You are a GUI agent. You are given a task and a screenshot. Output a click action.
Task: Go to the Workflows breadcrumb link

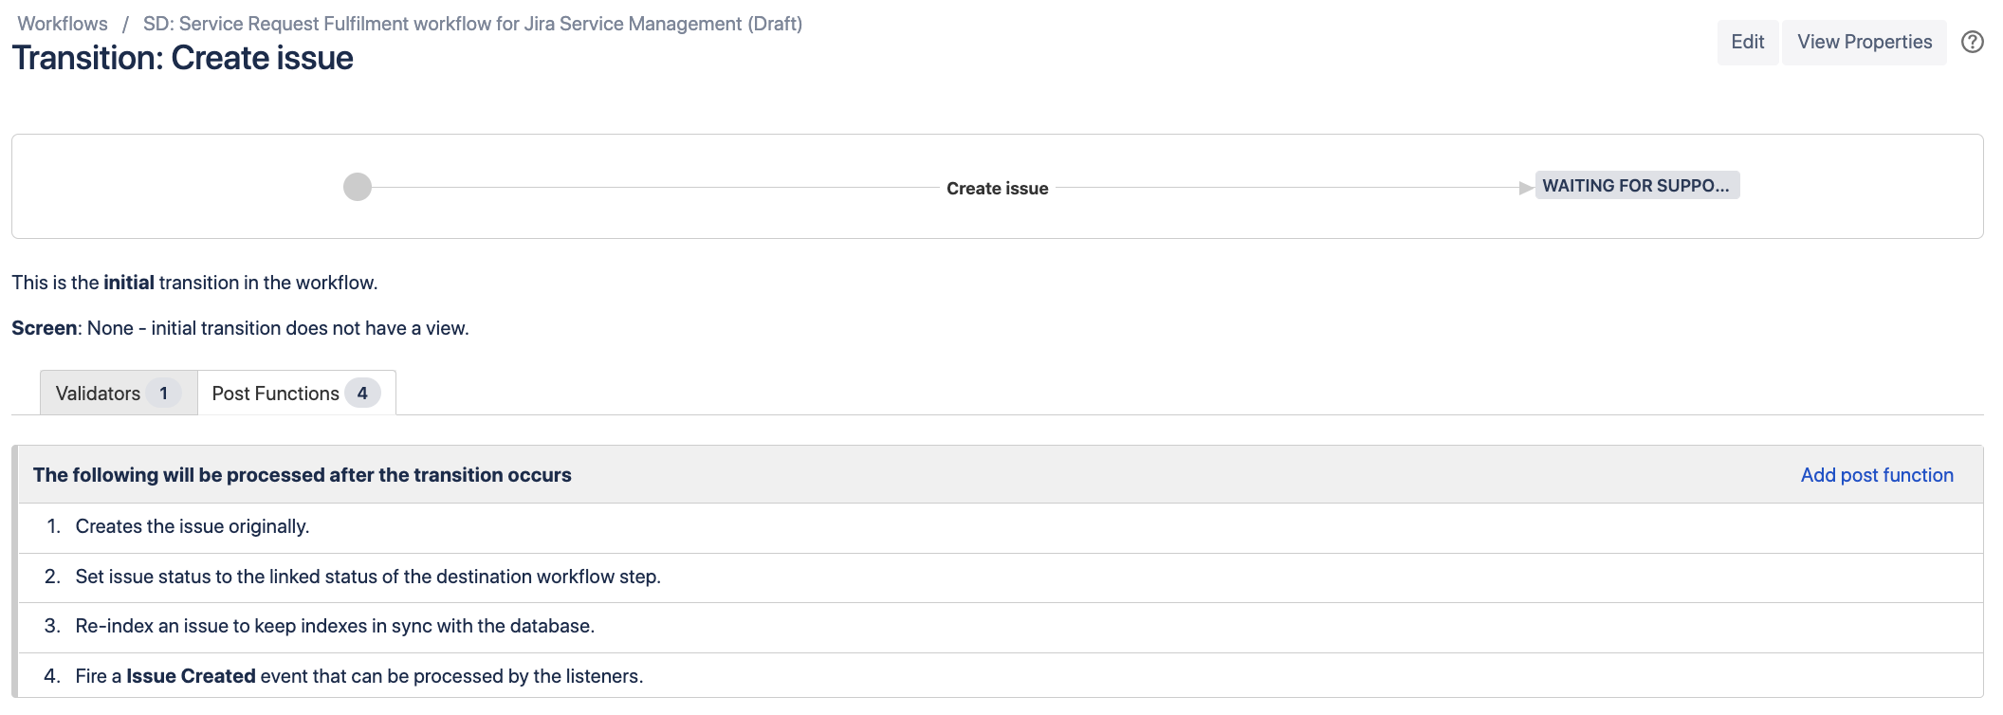pos(63,24)
